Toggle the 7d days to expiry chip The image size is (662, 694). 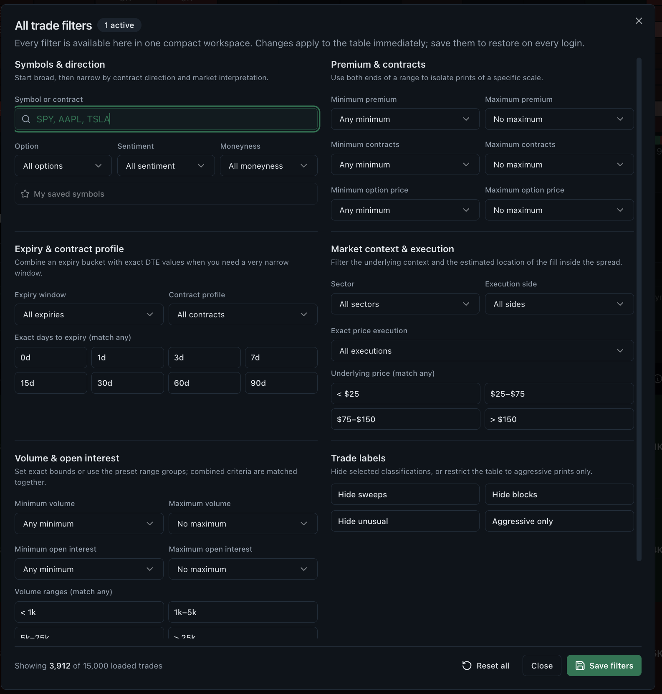(281, 357)
